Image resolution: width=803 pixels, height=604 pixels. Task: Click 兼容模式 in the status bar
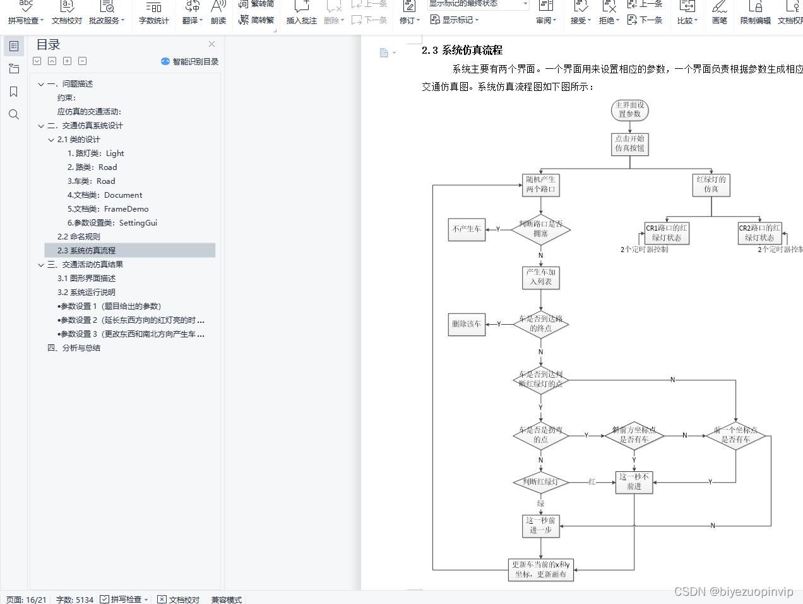pos(227,600)
